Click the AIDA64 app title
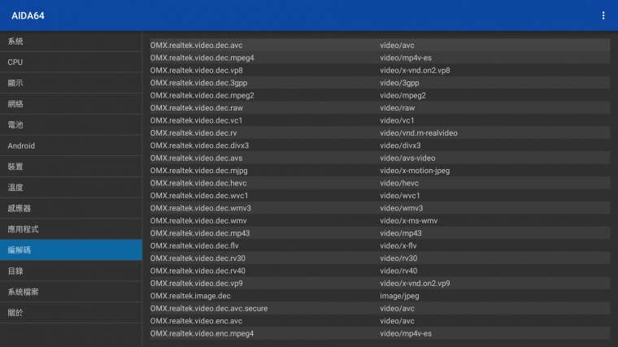Screen dimensions: 618x347 (x=28, y=15)
